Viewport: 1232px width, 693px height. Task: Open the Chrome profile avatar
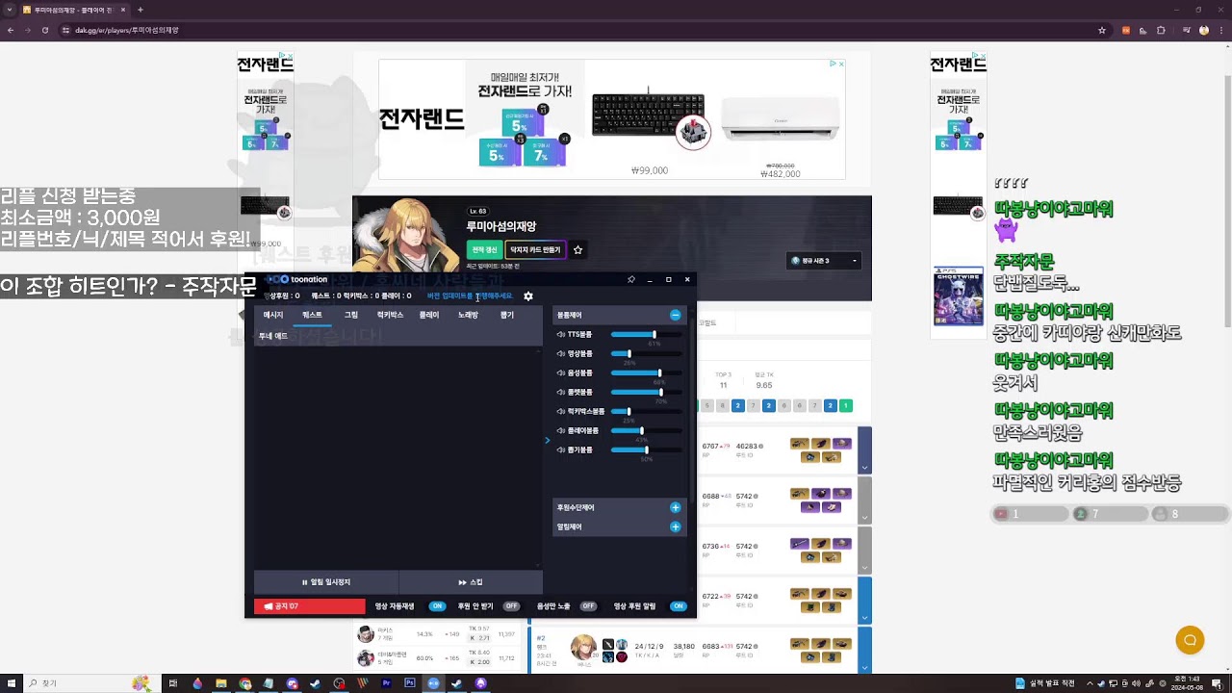[1203, 30]
